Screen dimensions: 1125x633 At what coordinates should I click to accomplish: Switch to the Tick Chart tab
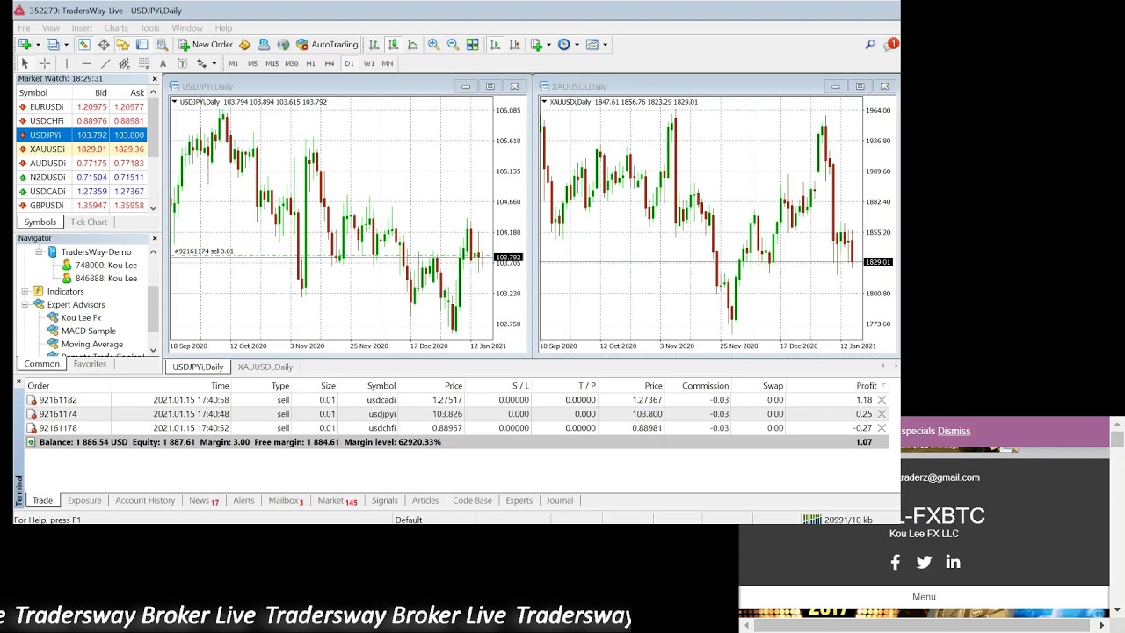click(89, 222)
